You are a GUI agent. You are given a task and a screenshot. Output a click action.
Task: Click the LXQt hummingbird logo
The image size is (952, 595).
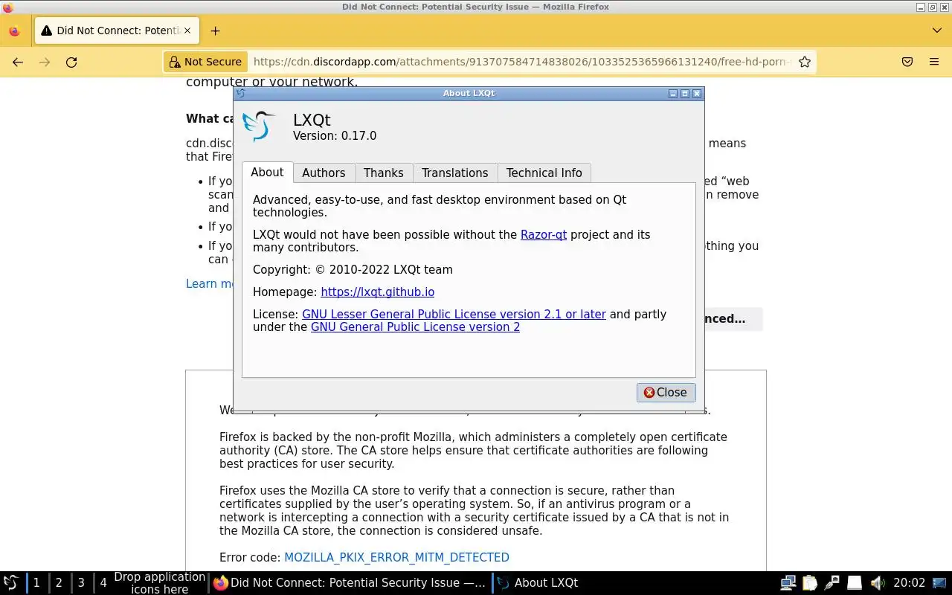click(260, 126)
